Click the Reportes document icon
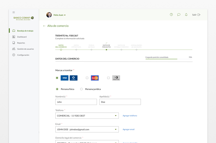The height and width of the screenshot is (143, 216). [x=14, y=43]
